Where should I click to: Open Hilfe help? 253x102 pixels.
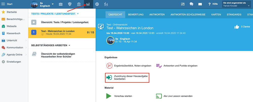(x=213, y=4)
